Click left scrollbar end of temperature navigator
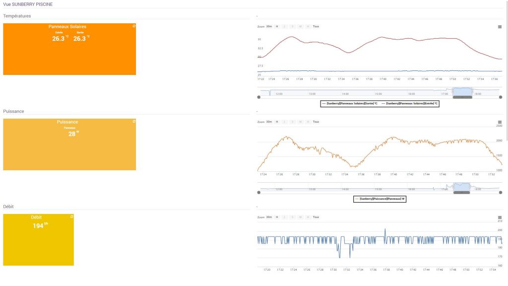The height and width of the screenshot is (286, 508). point(259,97)
